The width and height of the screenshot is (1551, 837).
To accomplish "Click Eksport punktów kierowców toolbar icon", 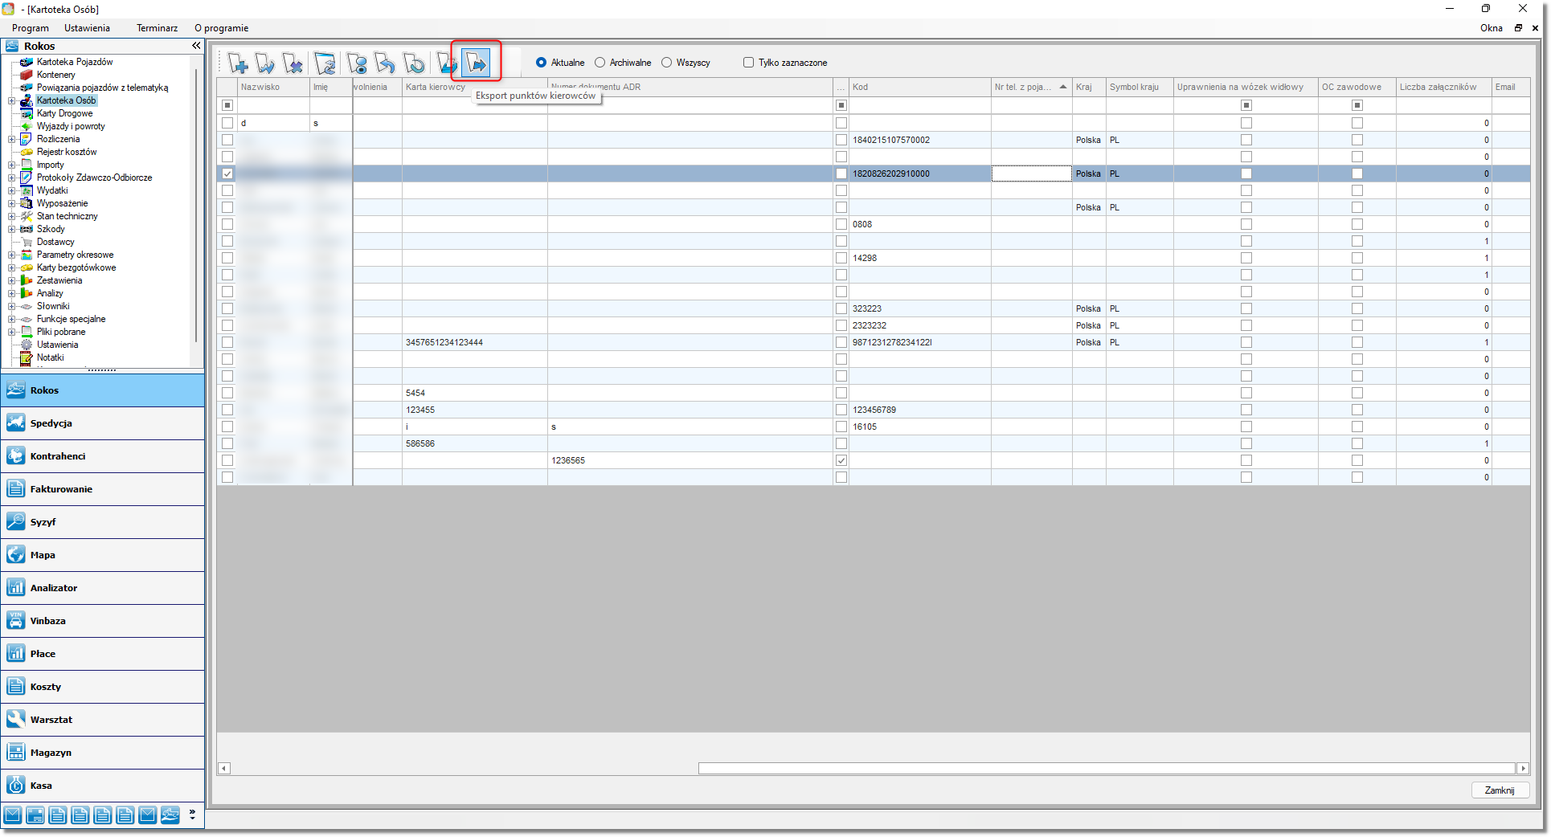I will pyautogui.click(x=476, y=63).
